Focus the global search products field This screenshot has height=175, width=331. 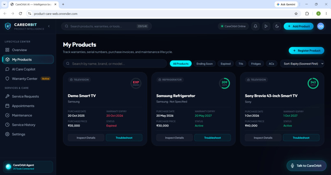106,26
